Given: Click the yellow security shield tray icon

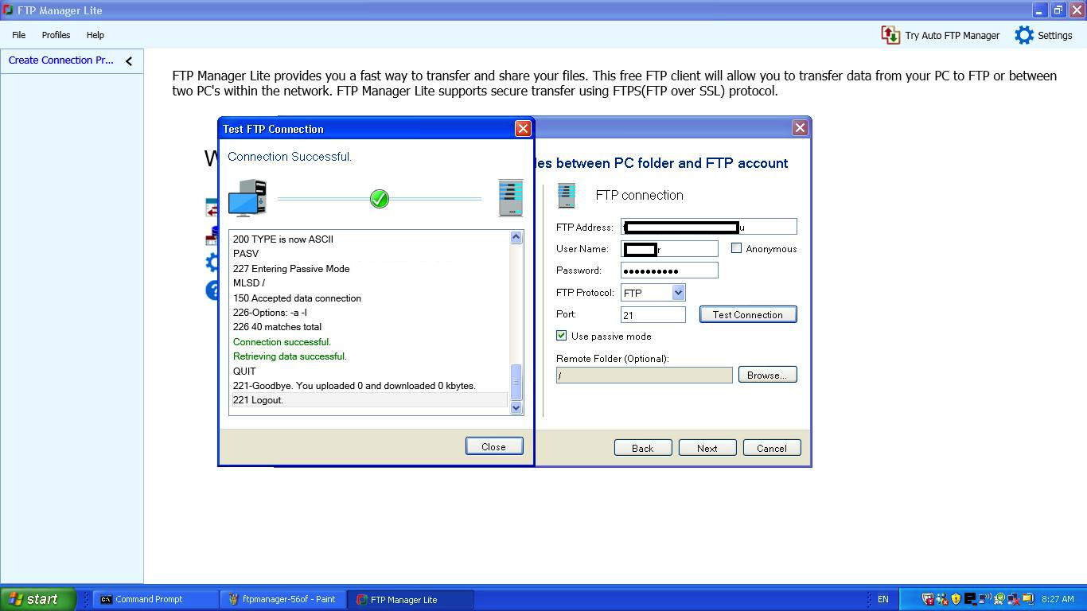Looking at the screenshot, I should [x=956, y=599].
